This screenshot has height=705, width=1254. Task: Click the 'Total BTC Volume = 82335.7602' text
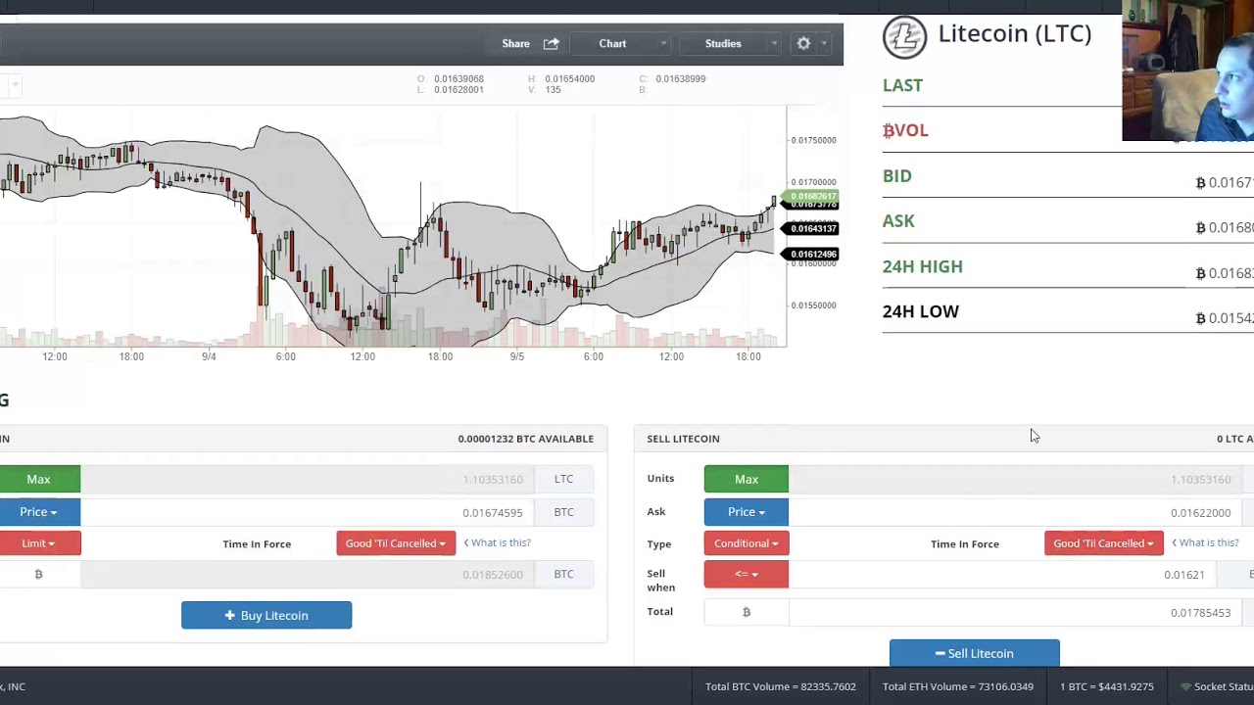point(781,686)
